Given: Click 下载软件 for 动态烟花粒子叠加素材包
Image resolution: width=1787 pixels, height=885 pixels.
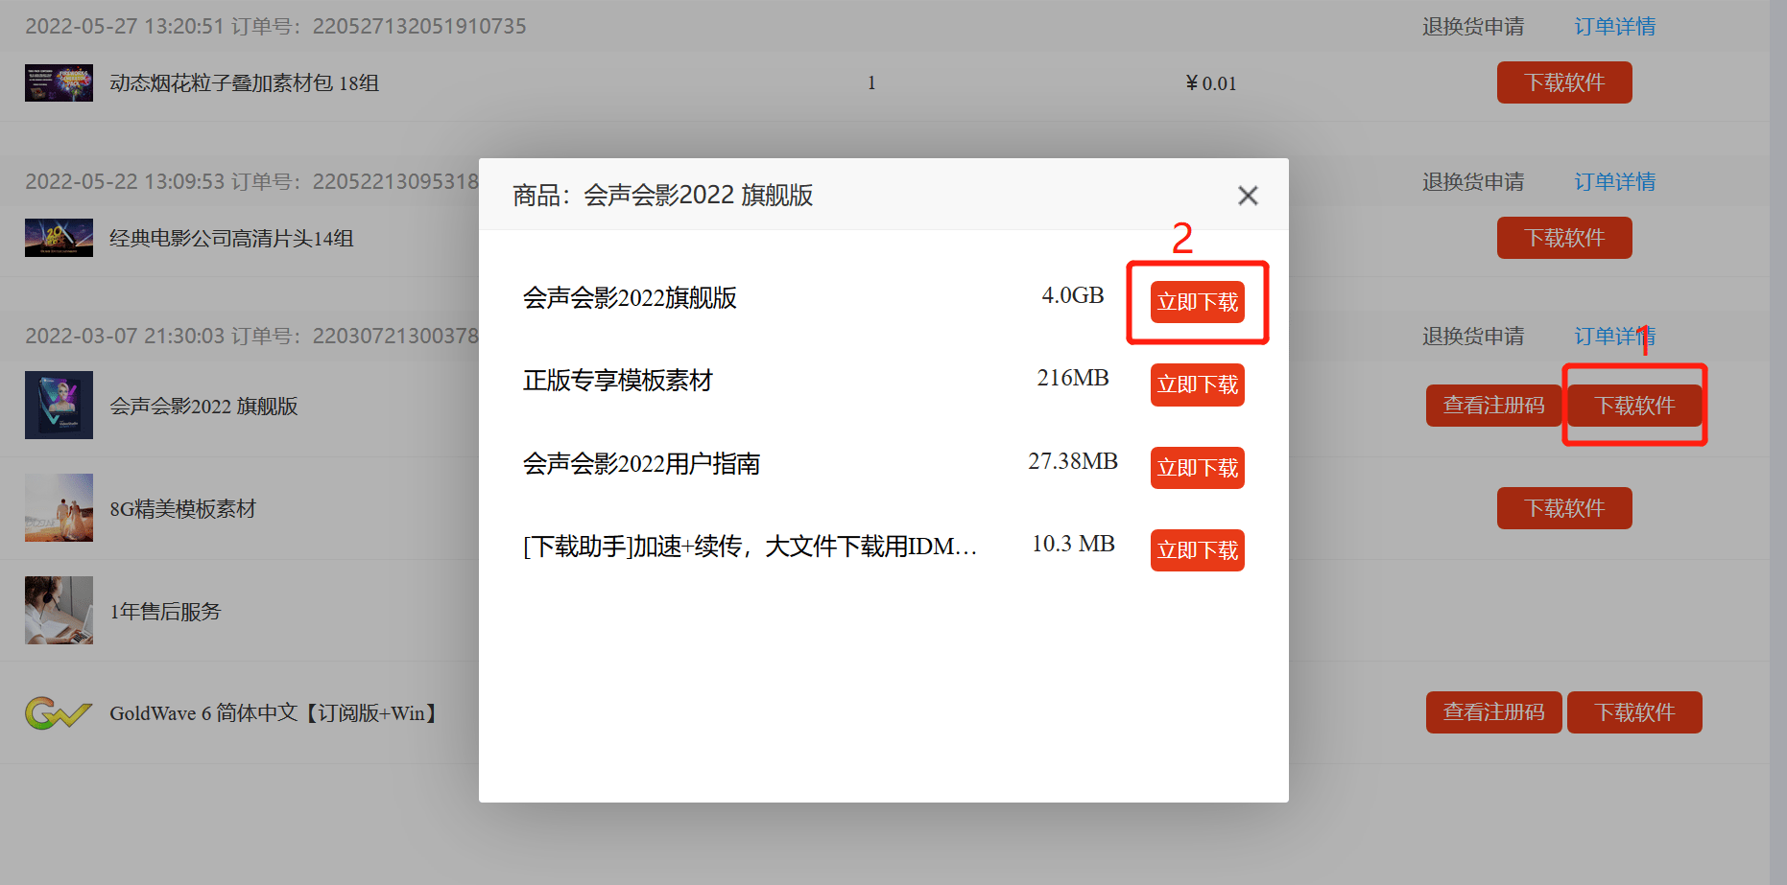Looking at the screenshot, I should (1564, 82).
